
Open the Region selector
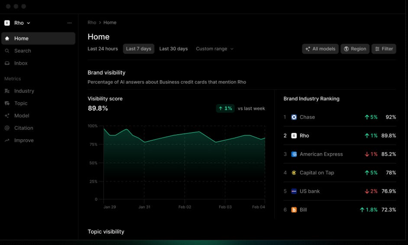pos(355,49)
